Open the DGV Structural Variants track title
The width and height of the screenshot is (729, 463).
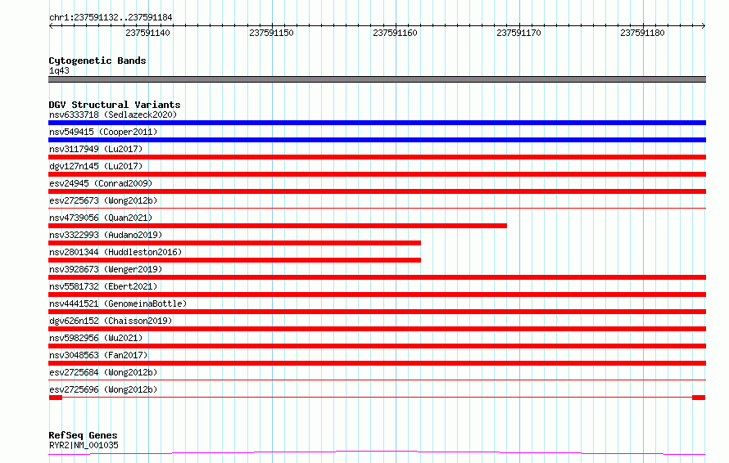coord(115,105)
